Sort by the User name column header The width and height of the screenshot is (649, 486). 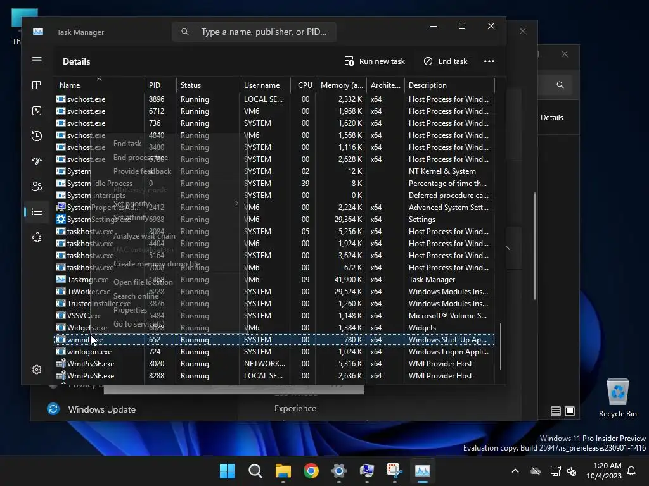coord(265,85)
